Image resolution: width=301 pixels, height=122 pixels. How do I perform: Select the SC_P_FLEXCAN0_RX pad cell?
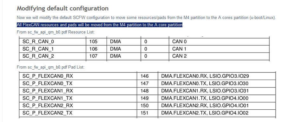[x=78, y=76]
